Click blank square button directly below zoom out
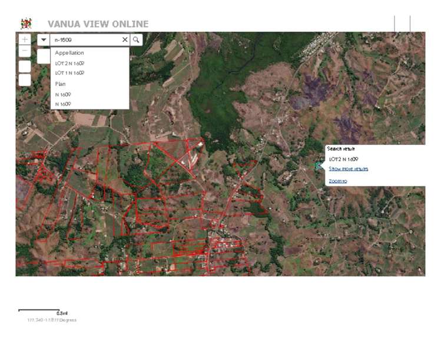This screenshot has height=341, width=441. tap(25, 65)
